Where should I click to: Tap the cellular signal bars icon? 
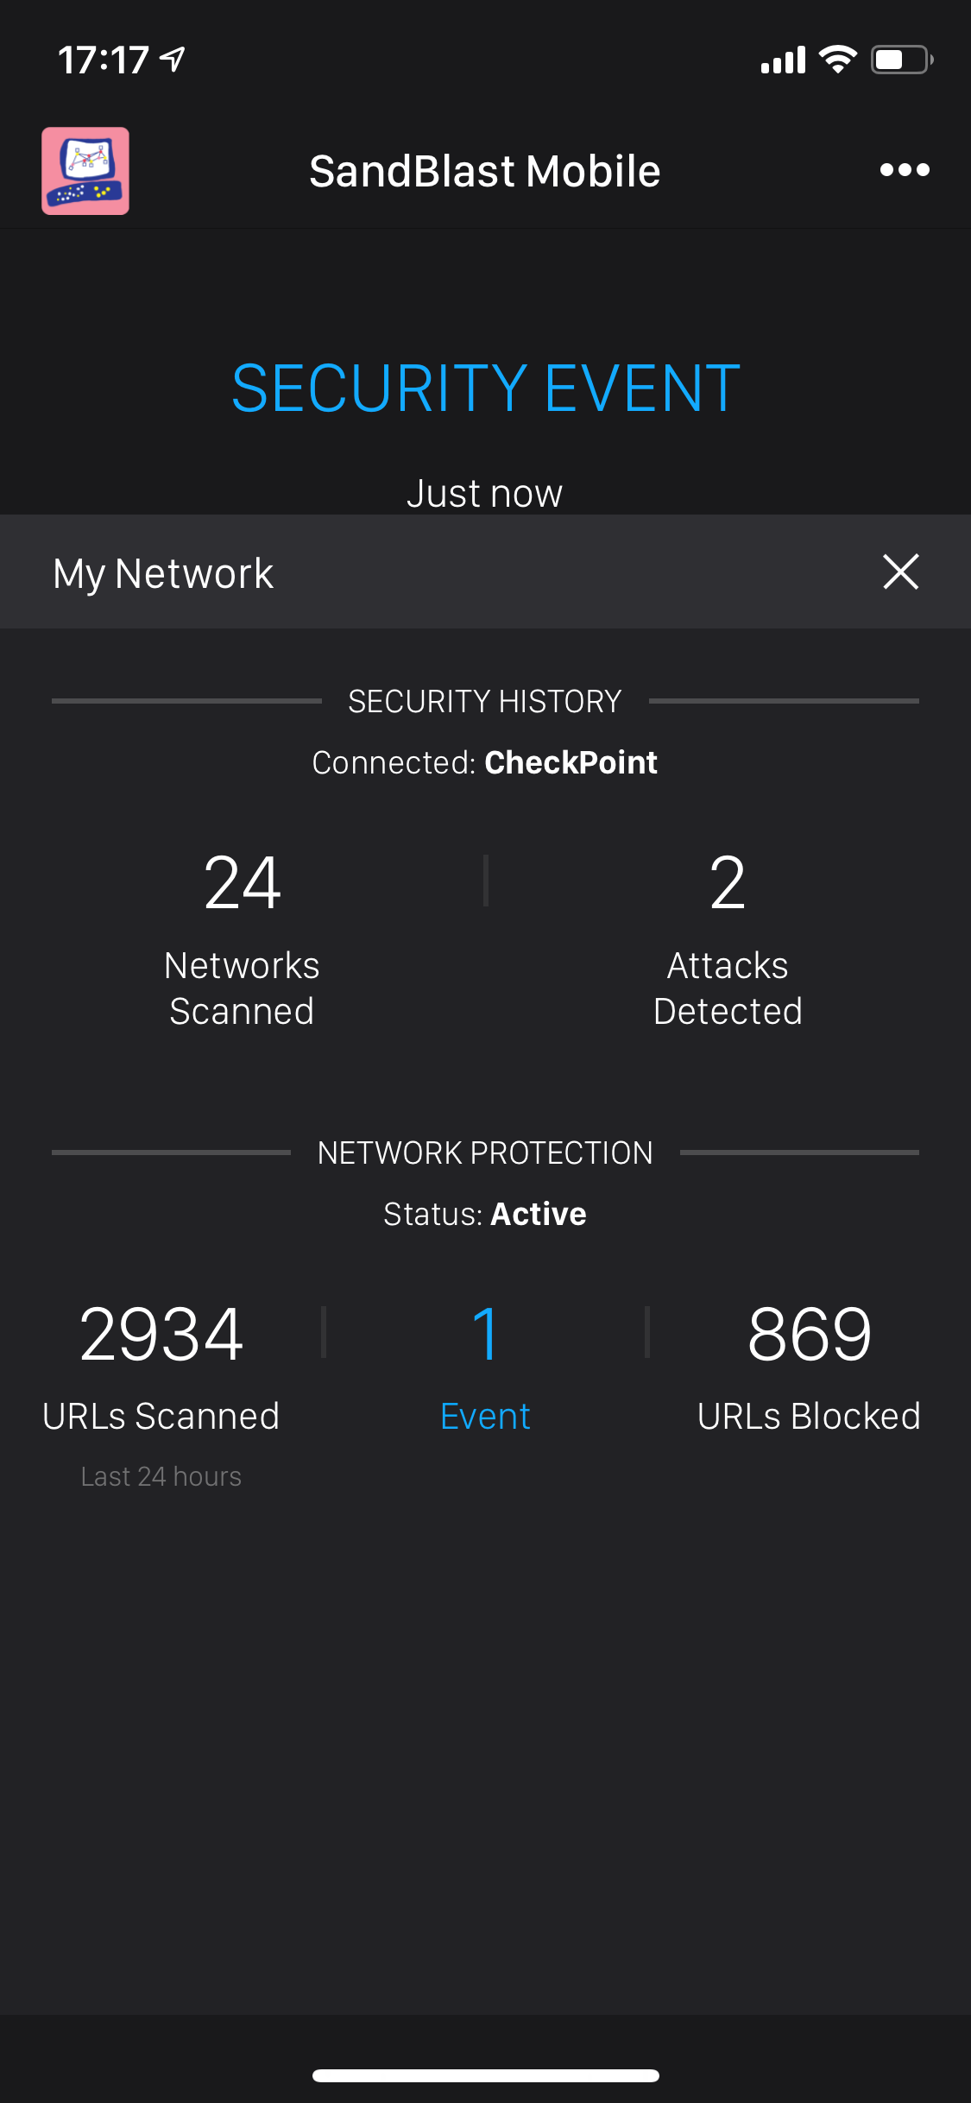click(783, 60)
